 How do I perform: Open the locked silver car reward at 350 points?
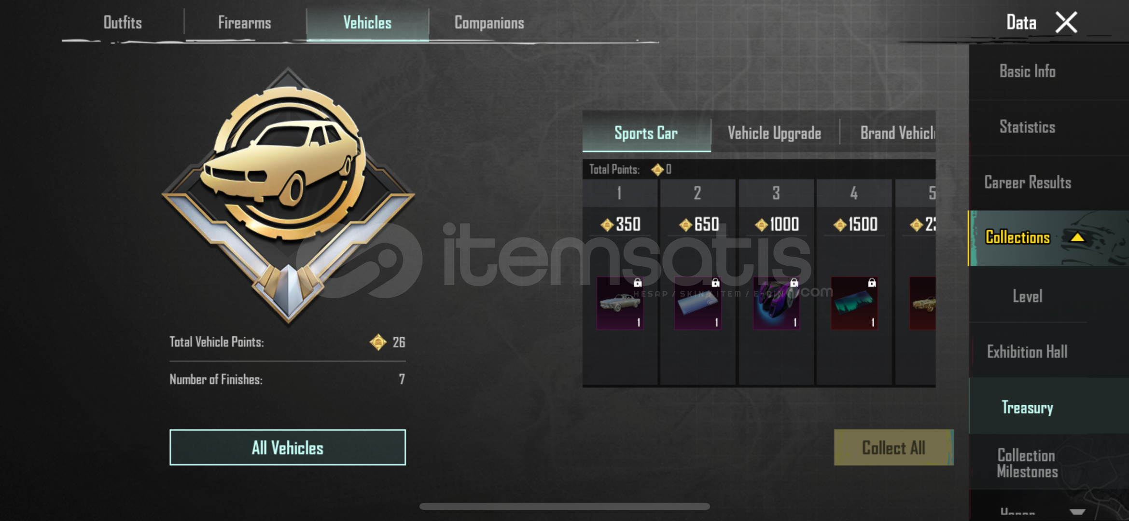click(620, 303)
